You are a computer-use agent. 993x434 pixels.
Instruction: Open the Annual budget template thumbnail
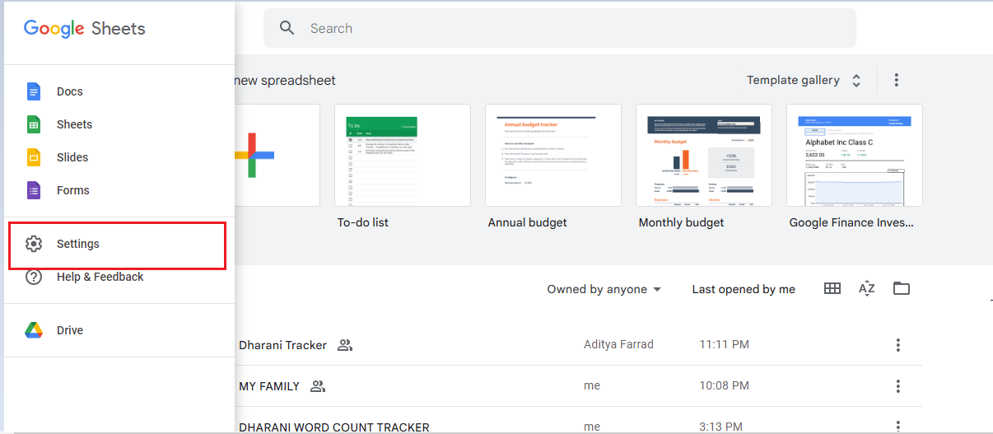[x=553, y=155]
